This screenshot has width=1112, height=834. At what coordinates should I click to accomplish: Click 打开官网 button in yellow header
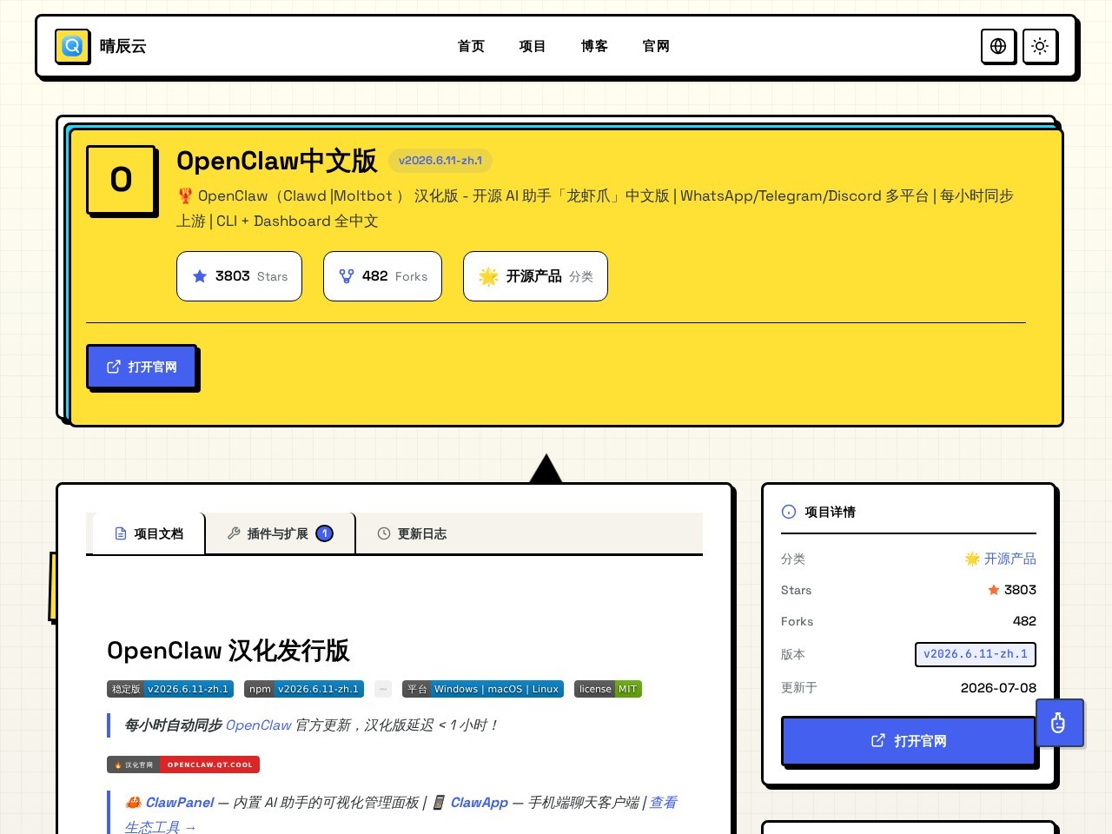pos(142,367)
